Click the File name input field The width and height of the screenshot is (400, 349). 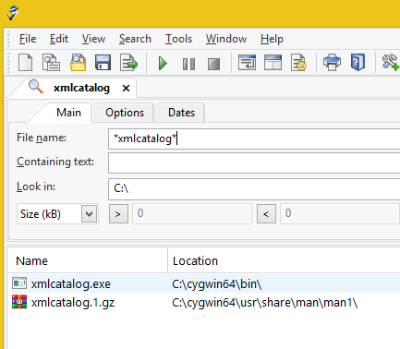(x=254, y=138)
